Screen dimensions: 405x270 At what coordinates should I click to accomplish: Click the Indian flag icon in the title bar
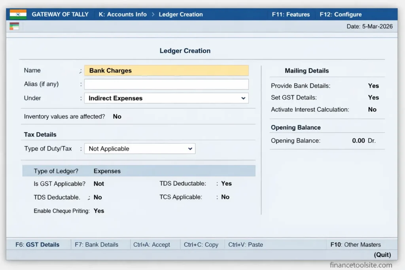(17, 14)
